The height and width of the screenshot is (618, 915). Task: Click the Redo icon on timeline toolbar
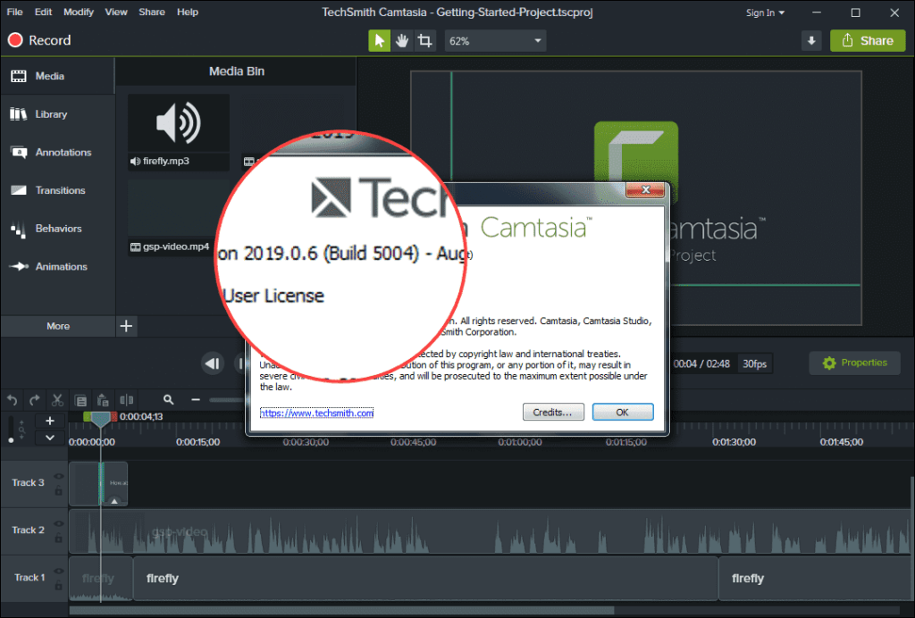click(35, 400)
